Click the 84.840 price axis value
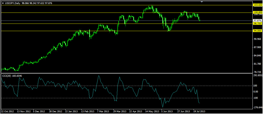263x114 pixels. (x=257, y=56)
